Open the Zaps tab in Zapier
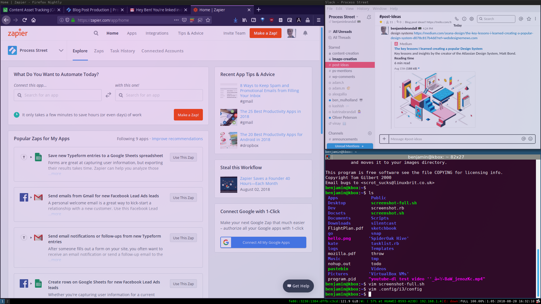Viewport: 541px width, 304px height. pos(99,51)
